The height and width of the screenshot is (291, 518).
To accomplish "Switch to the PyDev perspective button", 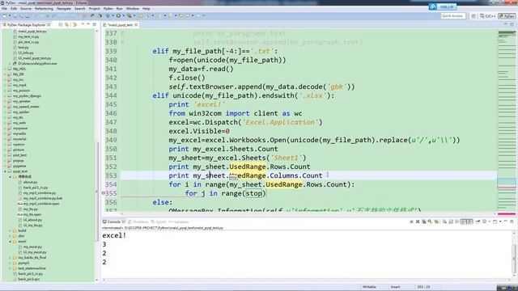I will (507, 16).
